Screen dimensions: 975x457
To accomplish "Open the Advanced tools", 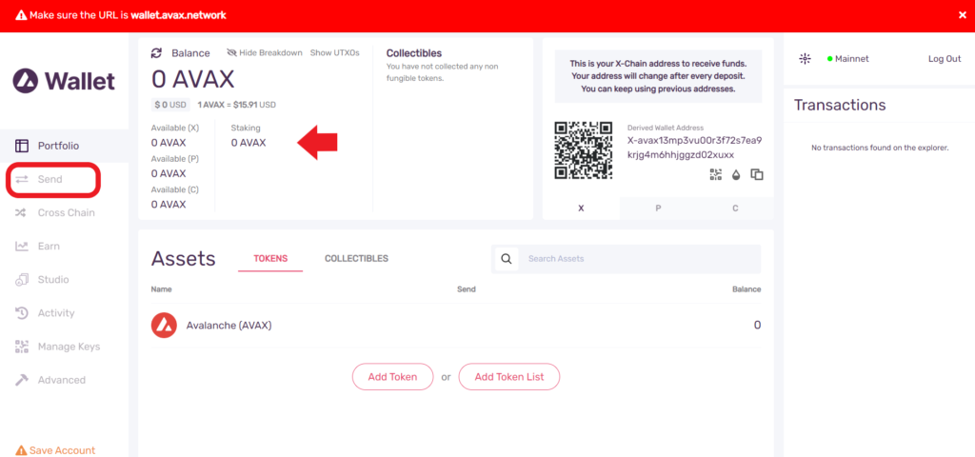I will coord(64,380).
